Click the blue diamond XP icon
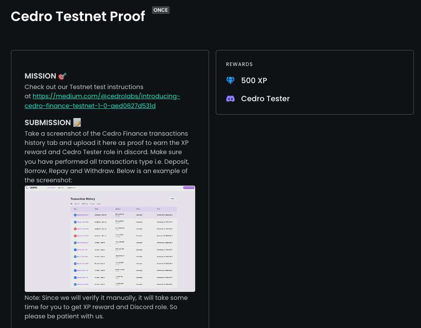Screen dimensions: 421x328 pyautogui.click(x=230, y=80)
